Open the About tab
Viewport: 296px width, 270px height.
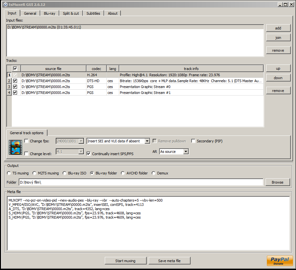pyautogui.click(x=113, y=13)
